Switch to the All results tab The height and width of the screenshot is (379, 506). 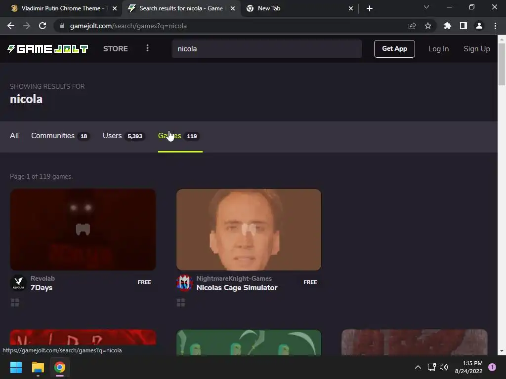pos(14,136)
